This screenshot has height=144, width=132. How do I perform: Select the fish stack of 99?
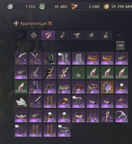pyautogui.click(x=21, y=102)
